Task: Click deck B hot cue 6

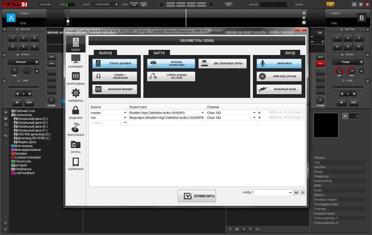Action: [359, 46]
